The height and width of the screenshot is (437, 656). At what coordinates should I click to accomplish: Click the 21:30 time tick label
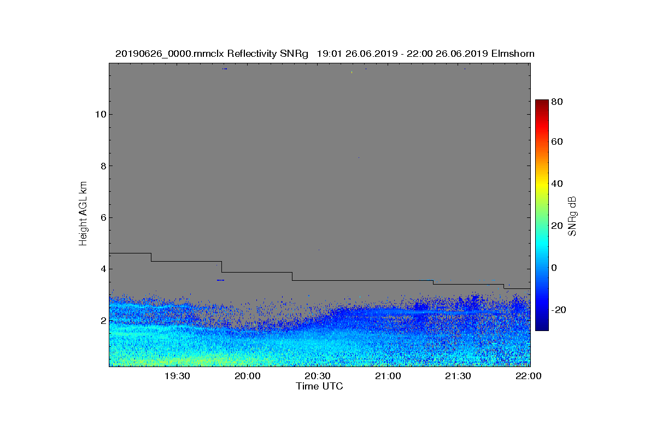(458, 376)
